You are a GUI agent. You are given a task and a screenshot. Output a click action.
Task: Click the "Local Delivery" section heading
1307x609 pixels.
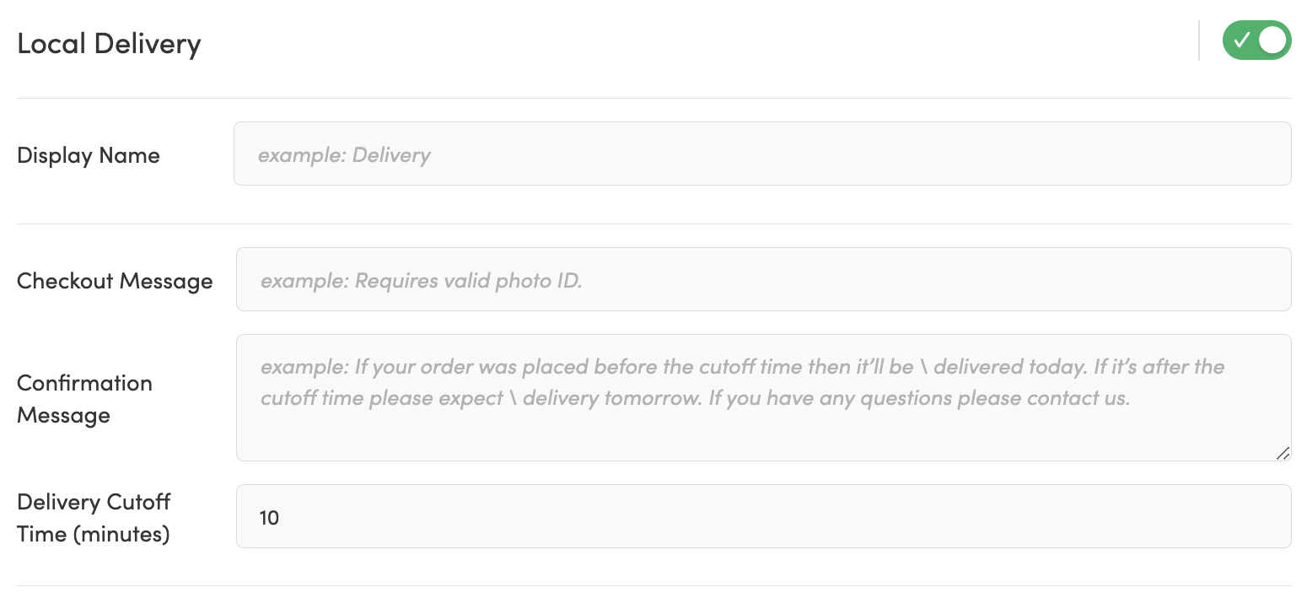point(109,44)
